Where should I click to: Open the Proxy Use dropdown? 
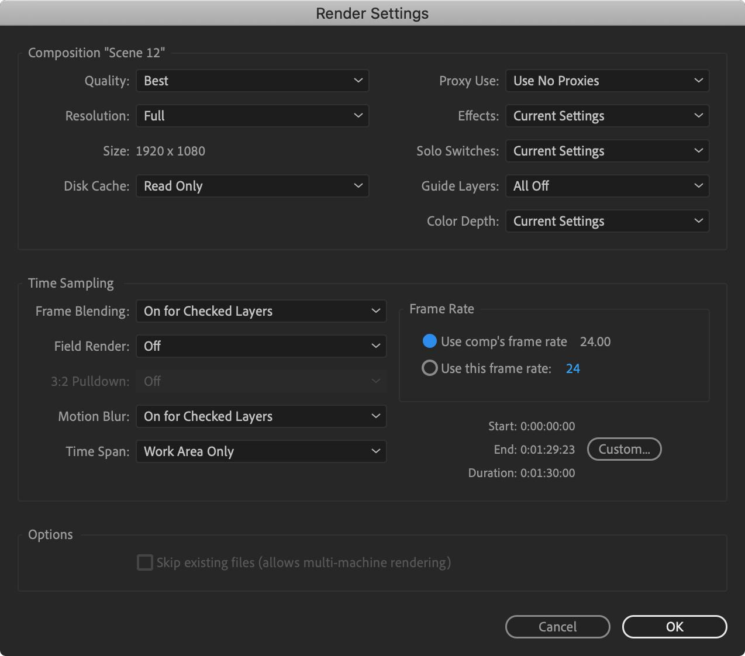607,81
